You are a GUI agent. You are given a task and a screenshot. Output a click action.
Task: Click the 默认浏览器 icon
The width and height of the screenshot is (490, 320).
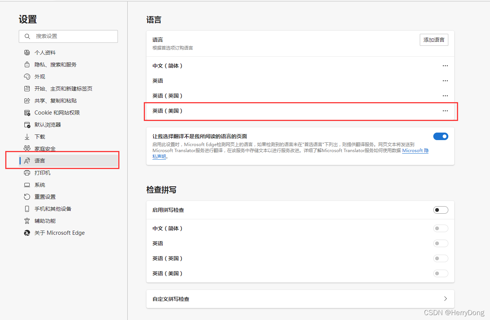[x=27, y=125]
